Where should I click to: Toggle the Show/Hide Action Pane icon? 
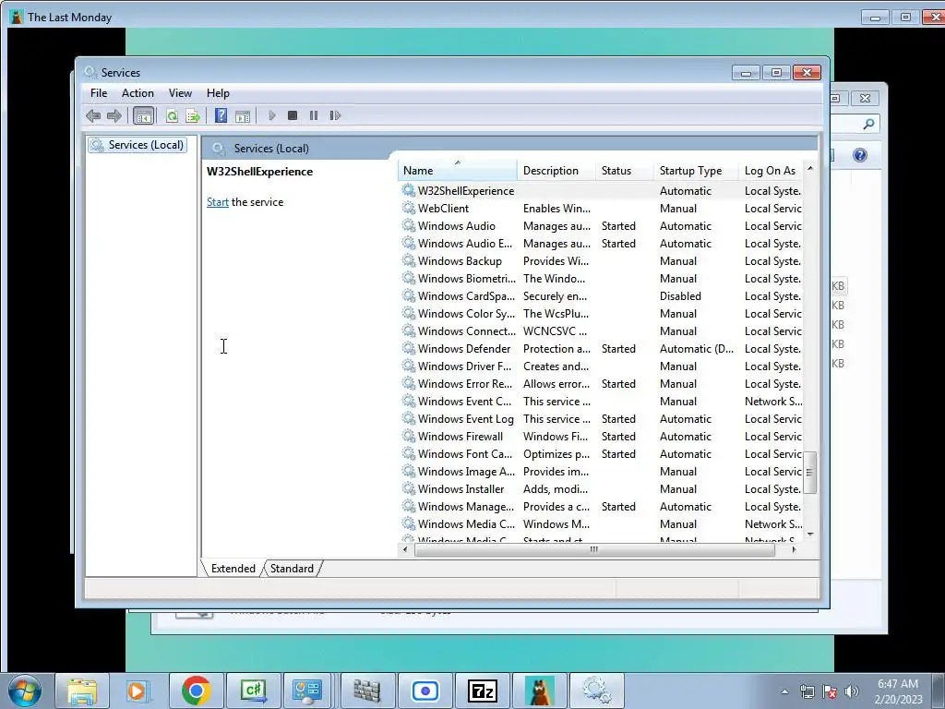(x=243, y=115)
